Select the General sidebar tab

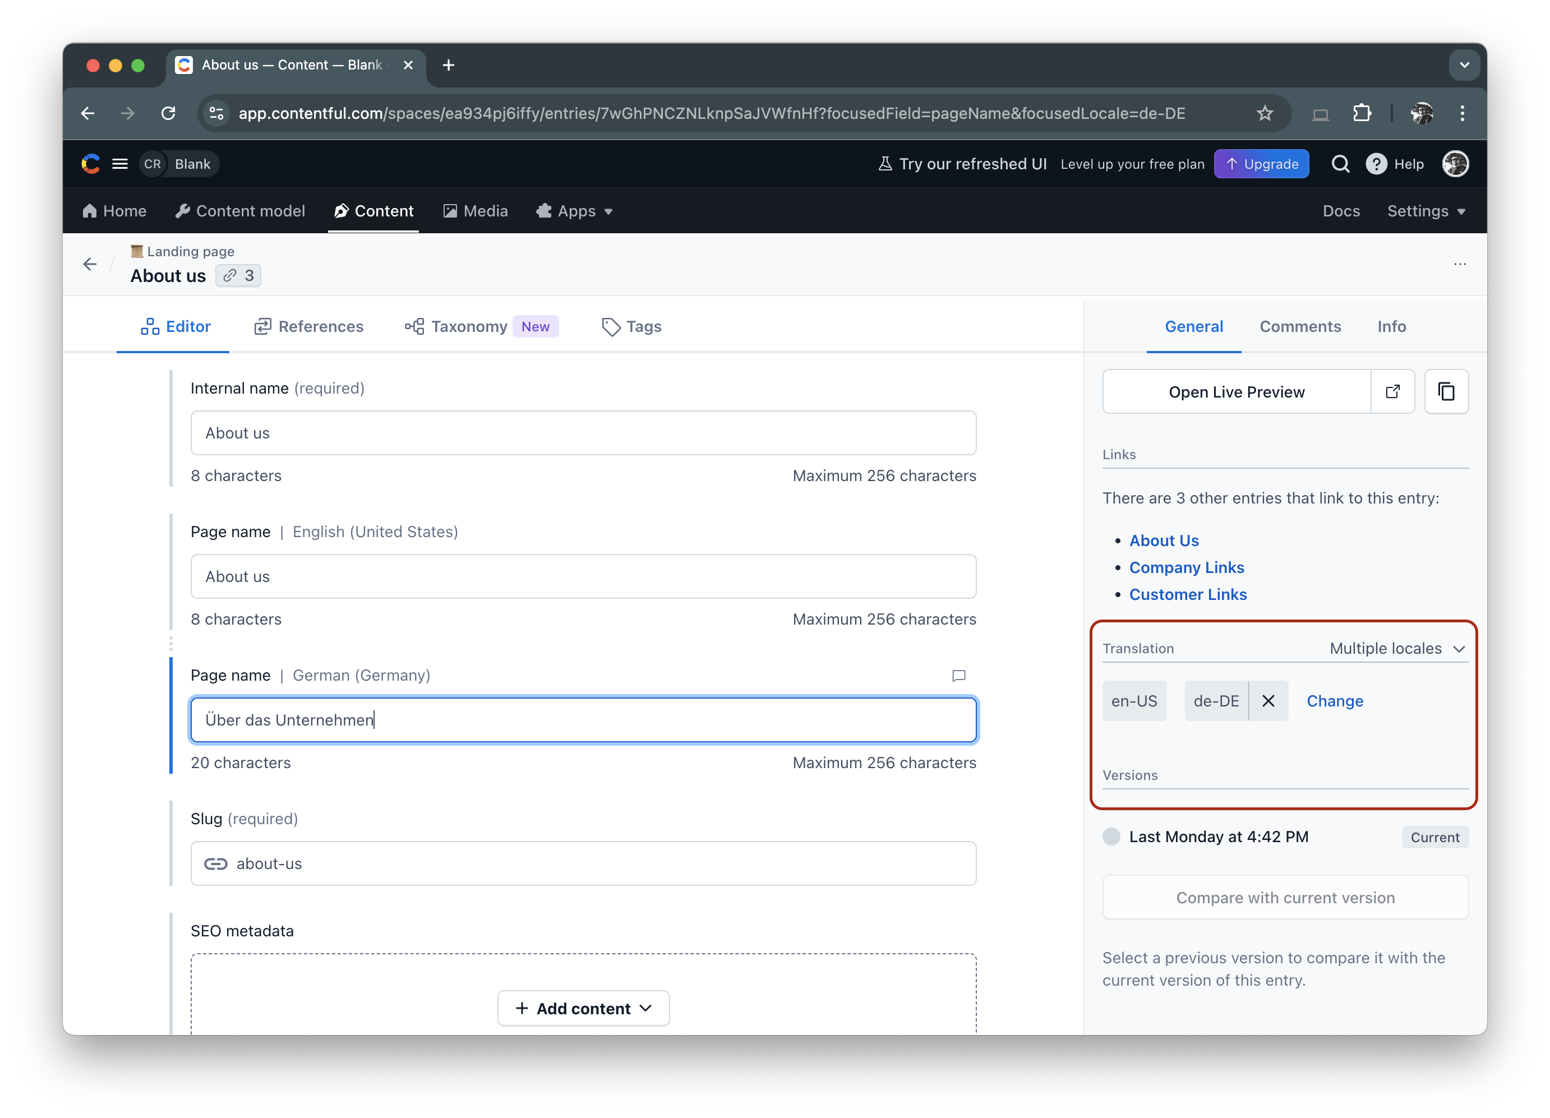[1193, 327]
